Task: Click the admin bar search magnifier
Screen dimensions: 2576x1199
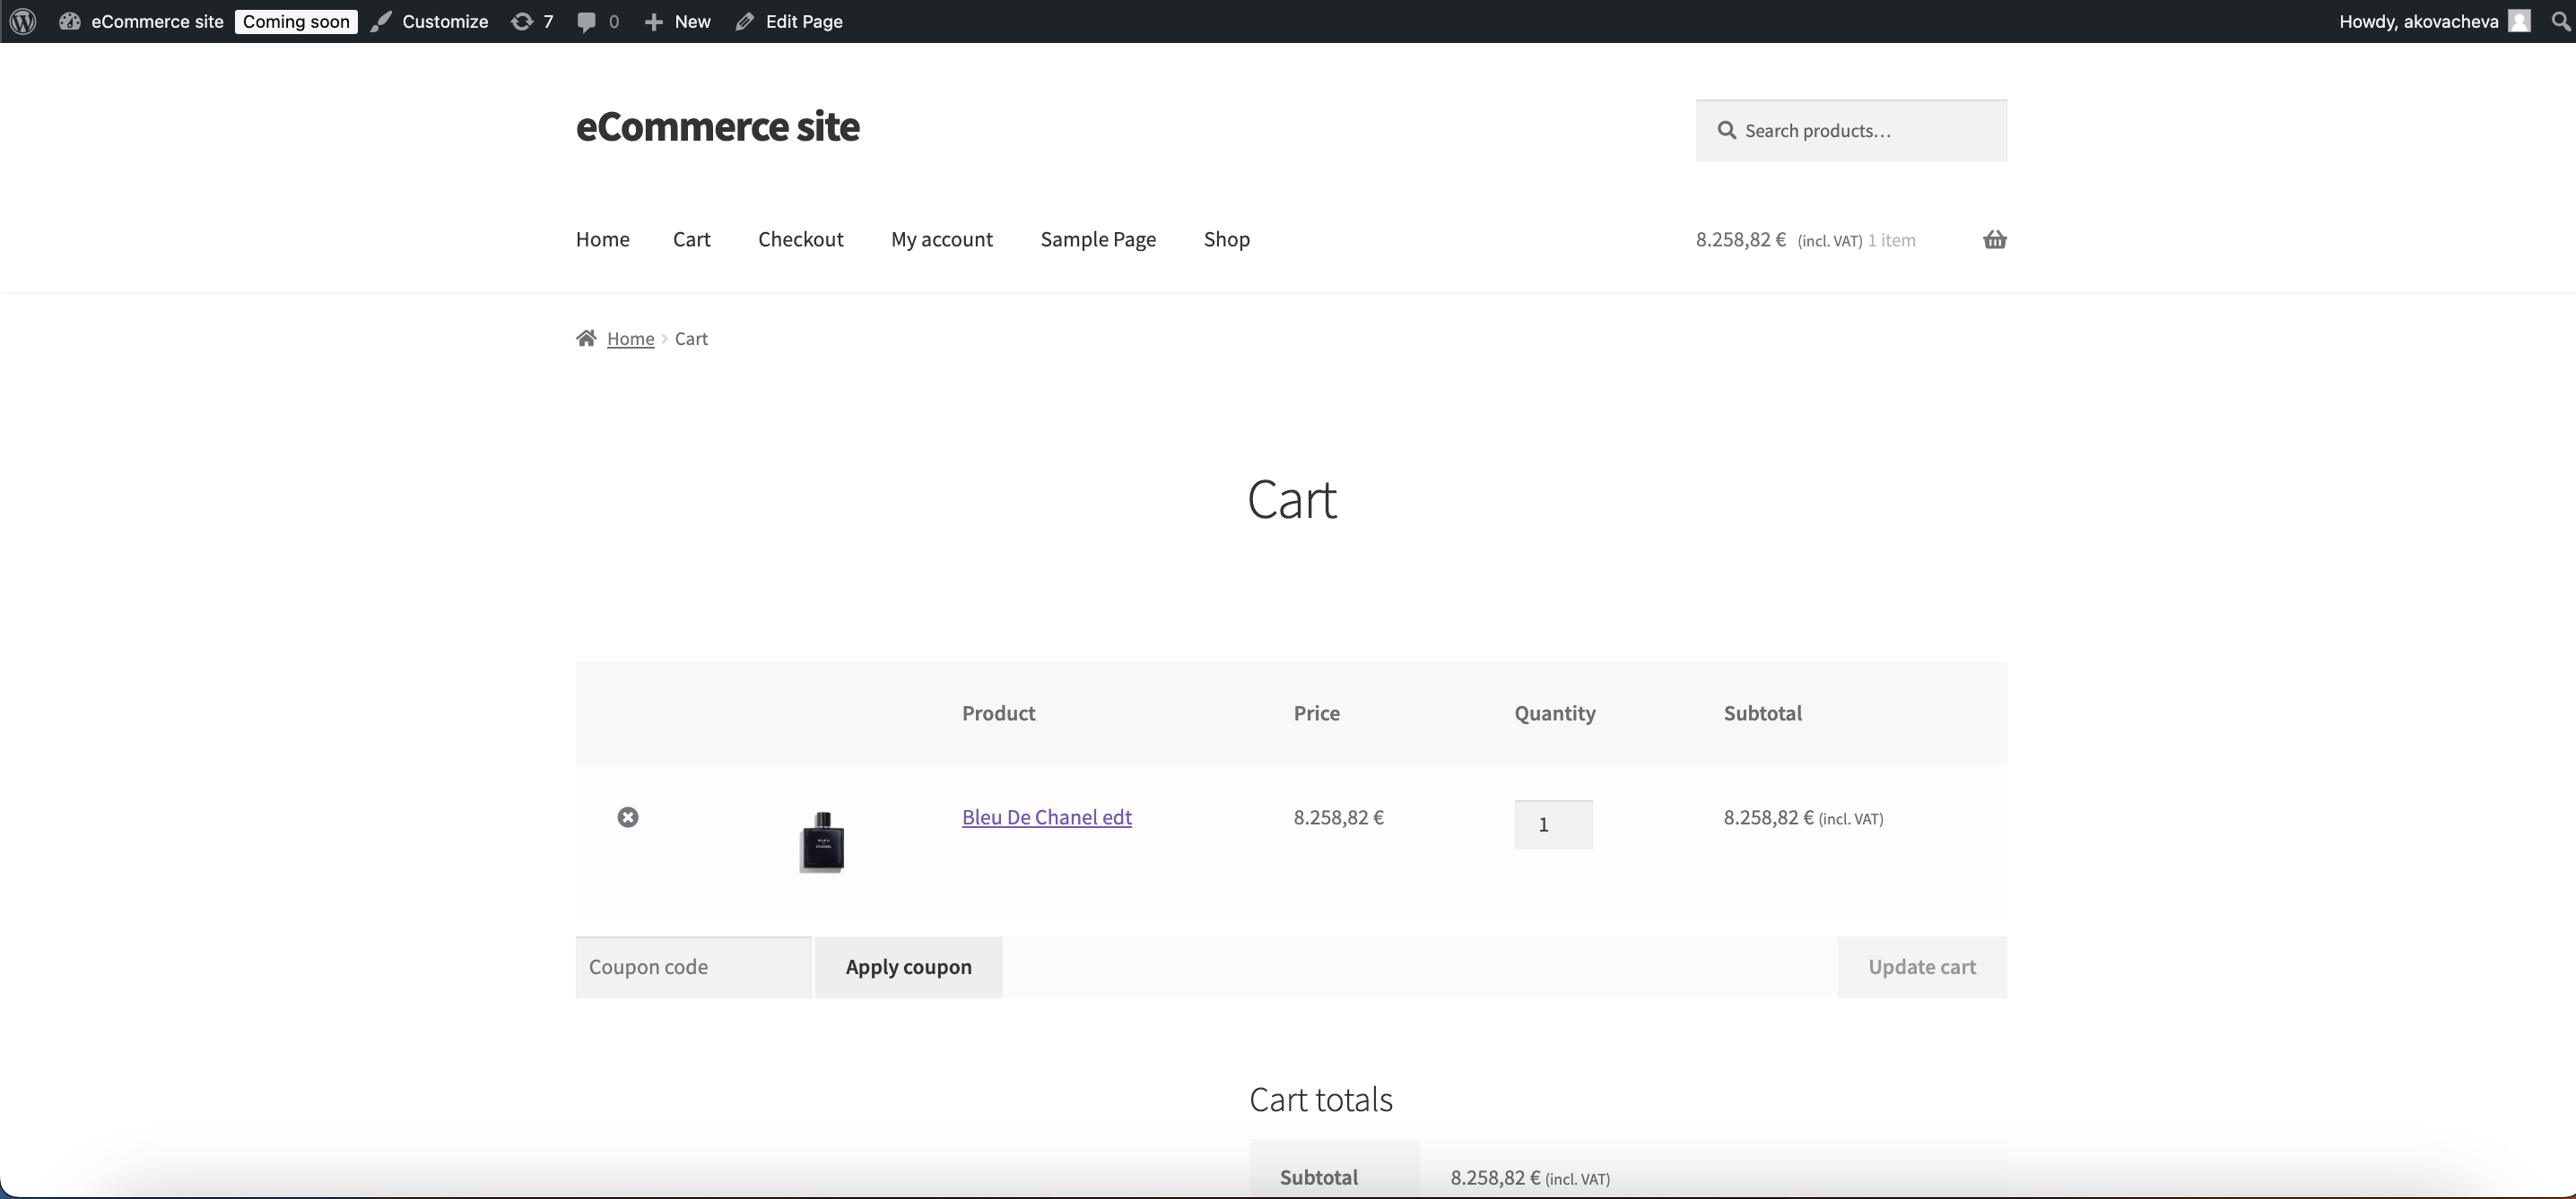Action: pyautogui.click(x=2561, y=21)
